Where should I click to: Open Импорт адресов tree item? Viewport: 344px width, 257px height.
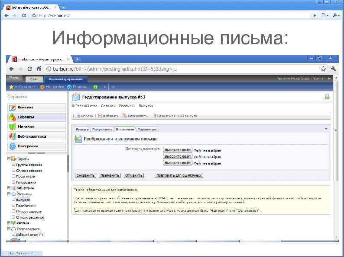(29, 211)
